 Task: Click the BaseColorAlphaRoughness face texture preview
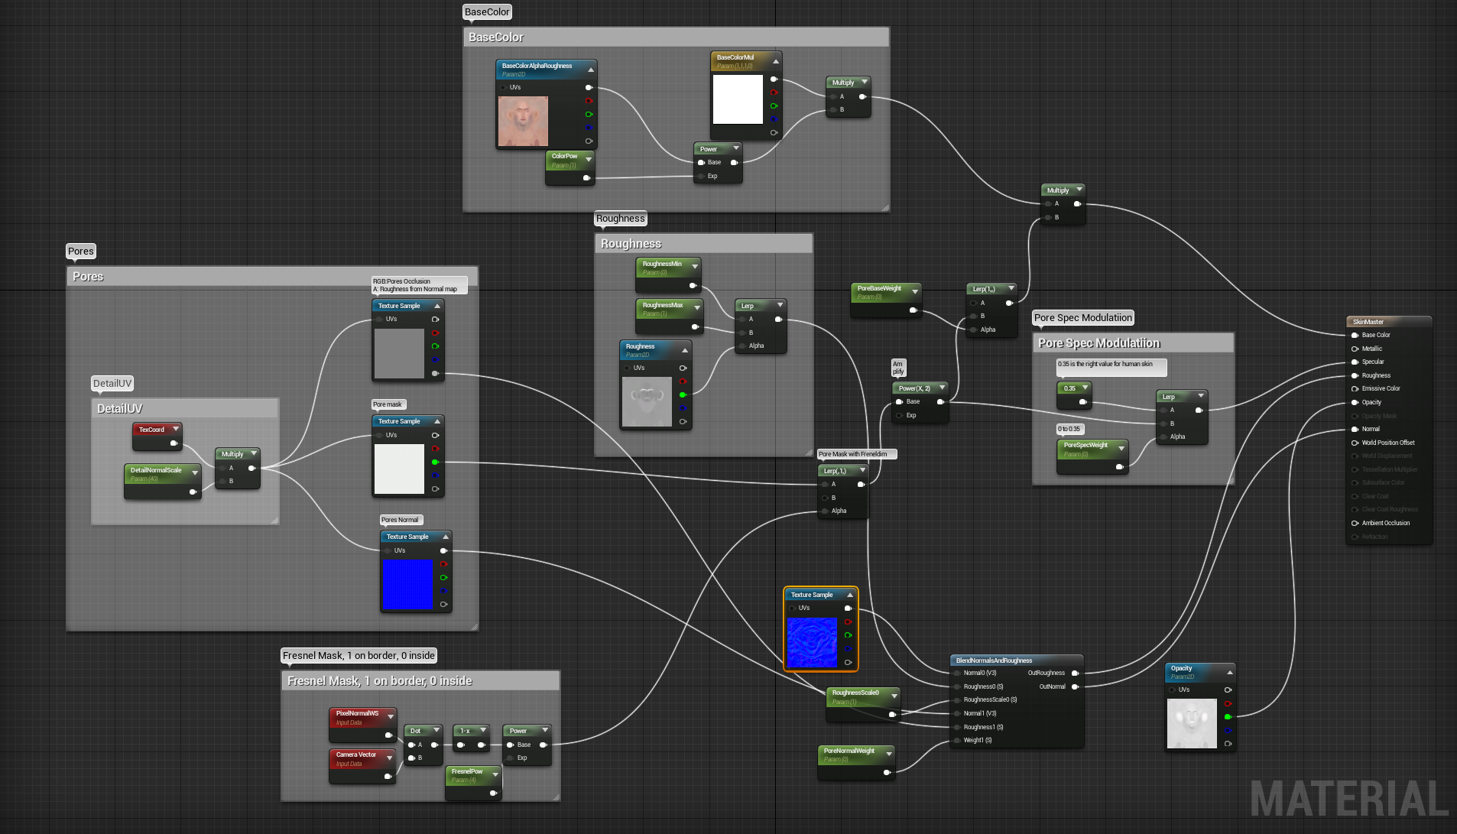523,121
